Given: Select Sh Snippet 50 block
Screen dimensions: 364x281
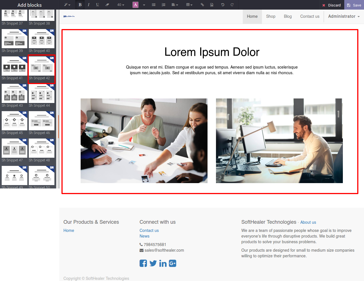Looking at the screenshot, I should pos(41,177).
